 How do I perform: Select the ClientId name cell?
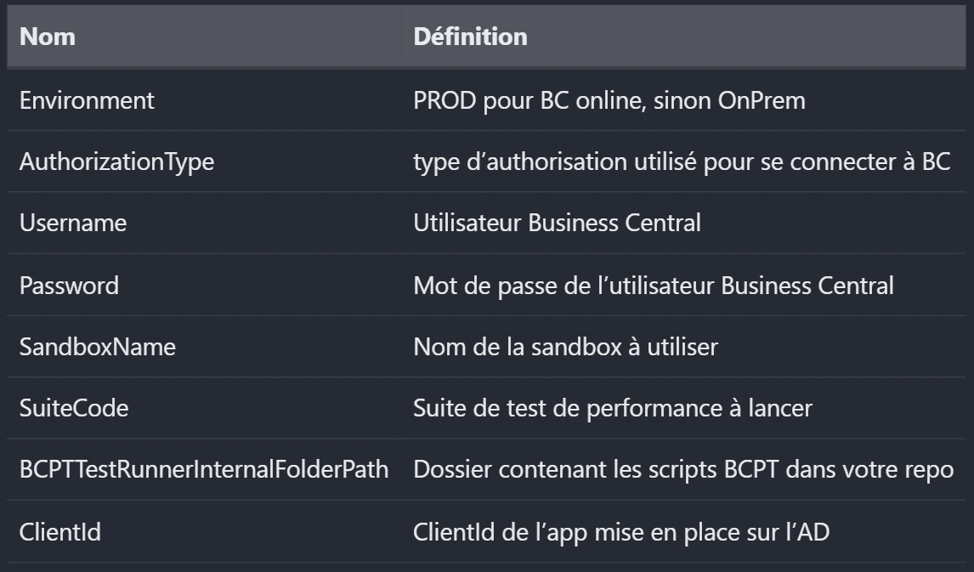point(60,532)
